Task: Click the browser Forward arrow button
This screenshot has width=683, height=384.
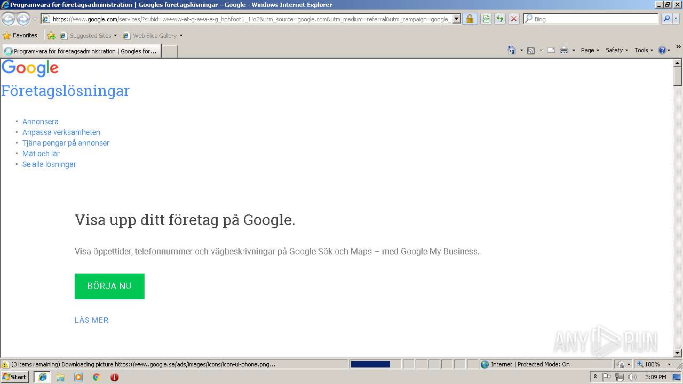Action: point(23,19)
